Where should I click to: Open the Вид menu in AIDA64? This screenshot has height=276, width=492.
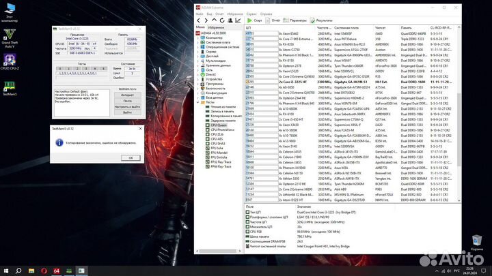209,14
